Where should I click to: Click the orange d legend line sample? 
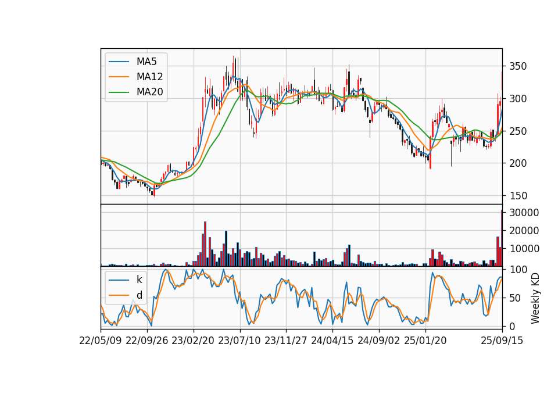point(119,295)
